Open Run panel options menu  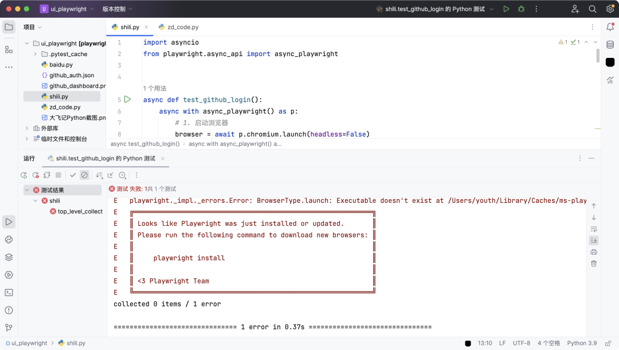click(x=580, y=158)
